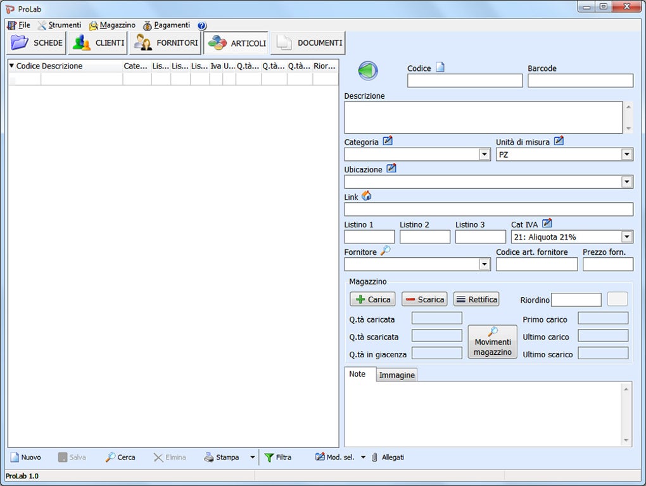The image size is (646, 486).
Task: Click the Barcode input field
Action: (580, 80)
